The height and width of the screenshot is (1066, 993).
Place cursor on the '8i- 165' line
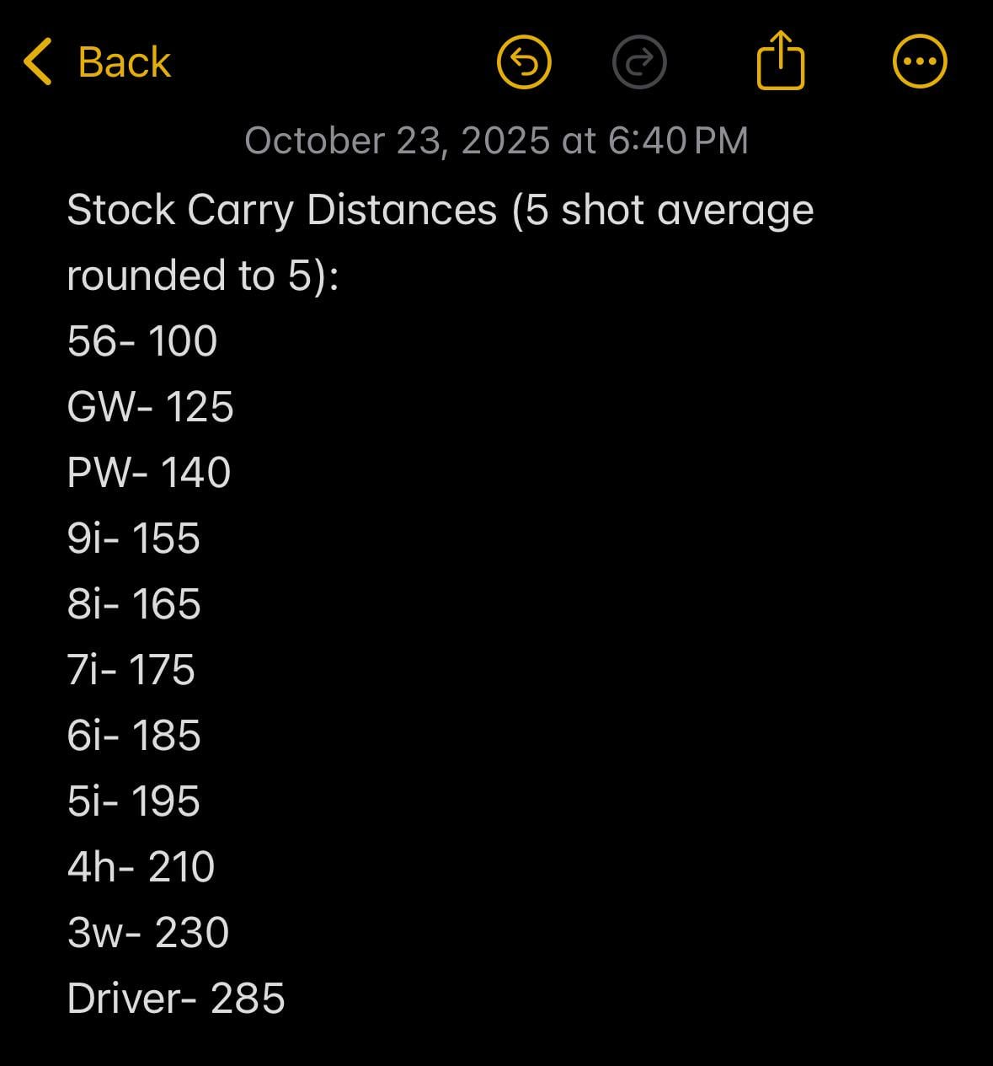[134, 604]
